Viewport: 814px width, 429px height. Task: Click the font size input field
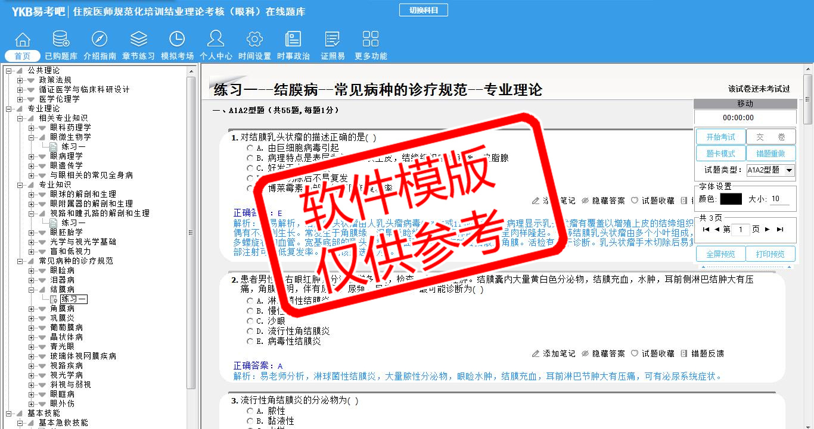pos(779,199)
